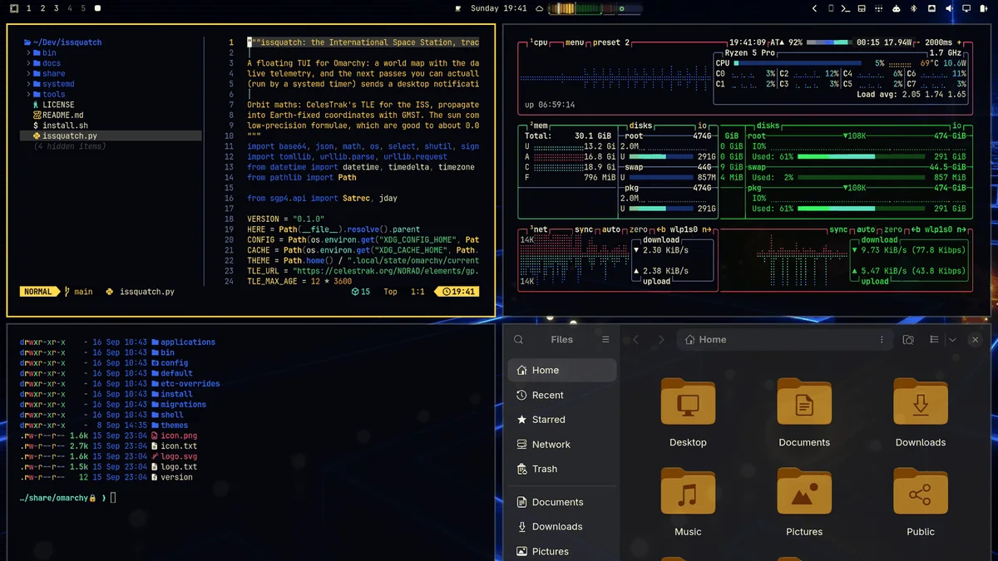The image size is (998, 561).
Task: Select the Desktop folder icon
Action: (x=688, y=401)
